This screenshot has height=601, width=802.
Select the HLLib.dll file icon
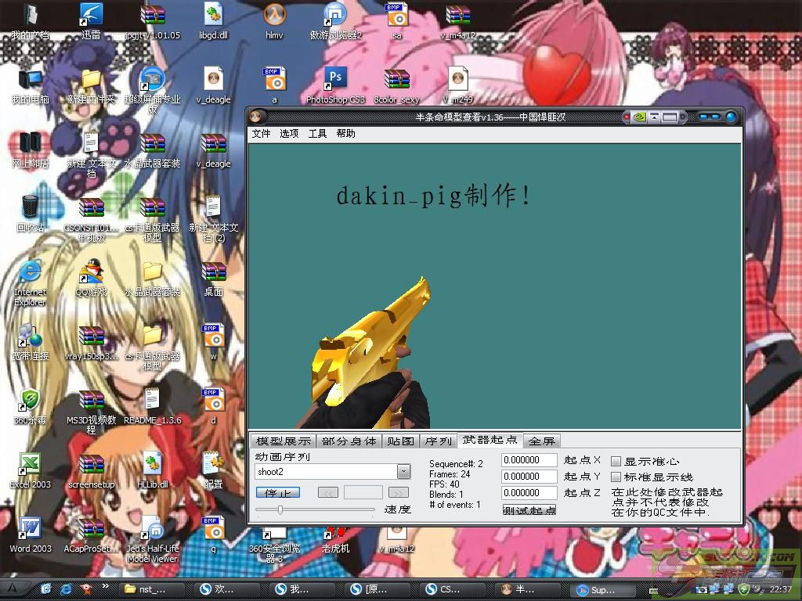pyautogui.click(x=153, y=470)
